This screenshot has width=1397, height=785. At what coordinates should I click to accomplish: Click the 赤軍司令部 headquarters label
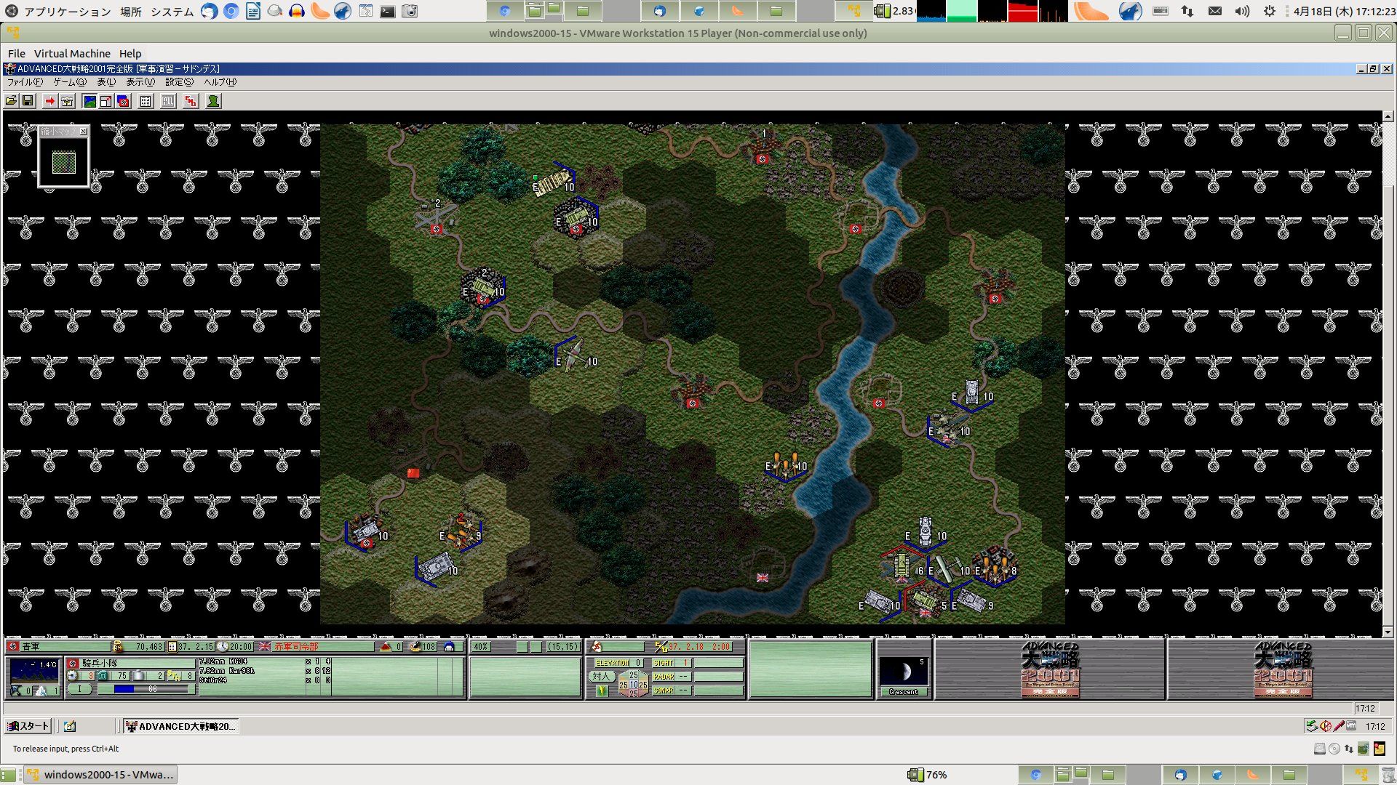click(296, 646)
